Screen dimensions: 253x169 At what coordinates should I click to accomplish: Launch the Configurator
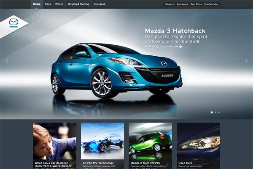point(211,4)
